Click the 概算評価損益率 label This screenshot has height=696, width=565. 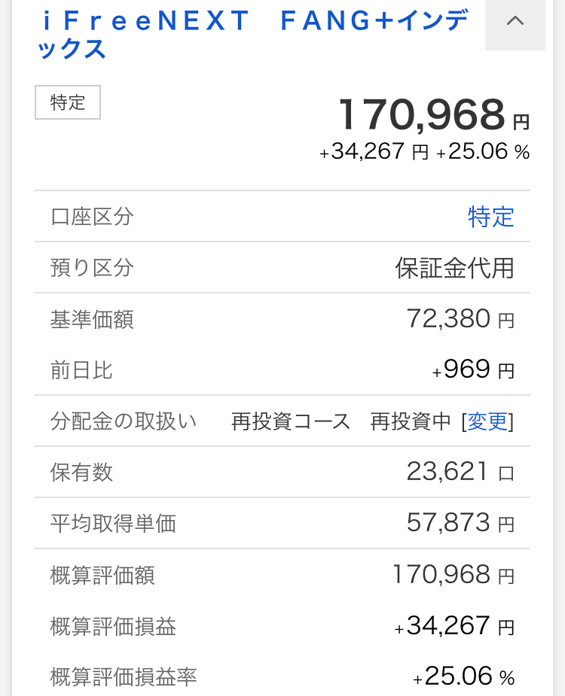pyautogui.click(x=123, y=677)
